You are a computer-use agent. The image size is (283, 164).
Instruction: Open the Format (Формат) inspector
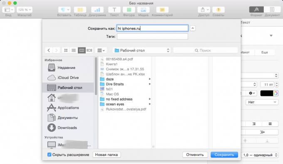click(x=256, y=10)
